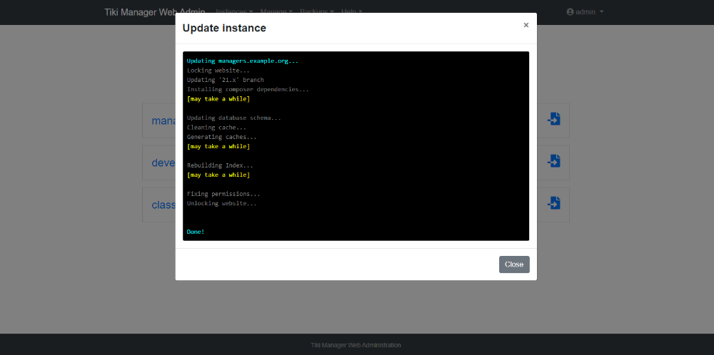
Task: Click 'Cleaning cache...' log line
Action: (x=216, y=128)
